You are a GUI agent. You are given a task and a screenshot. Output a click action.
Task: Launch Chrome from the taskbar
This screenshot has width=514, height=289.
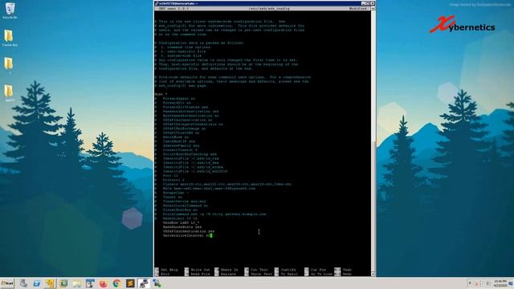click(116, 283)
